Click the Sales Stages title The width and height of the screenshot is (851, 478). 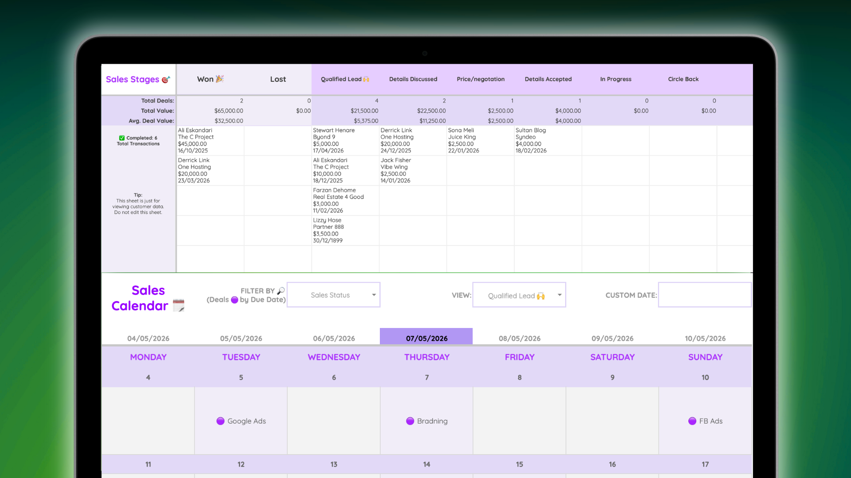click(x=132, y=80)
